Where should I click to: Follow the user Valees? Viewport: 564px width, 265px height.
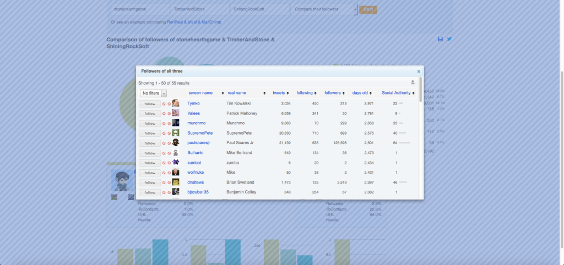point(150,113)
